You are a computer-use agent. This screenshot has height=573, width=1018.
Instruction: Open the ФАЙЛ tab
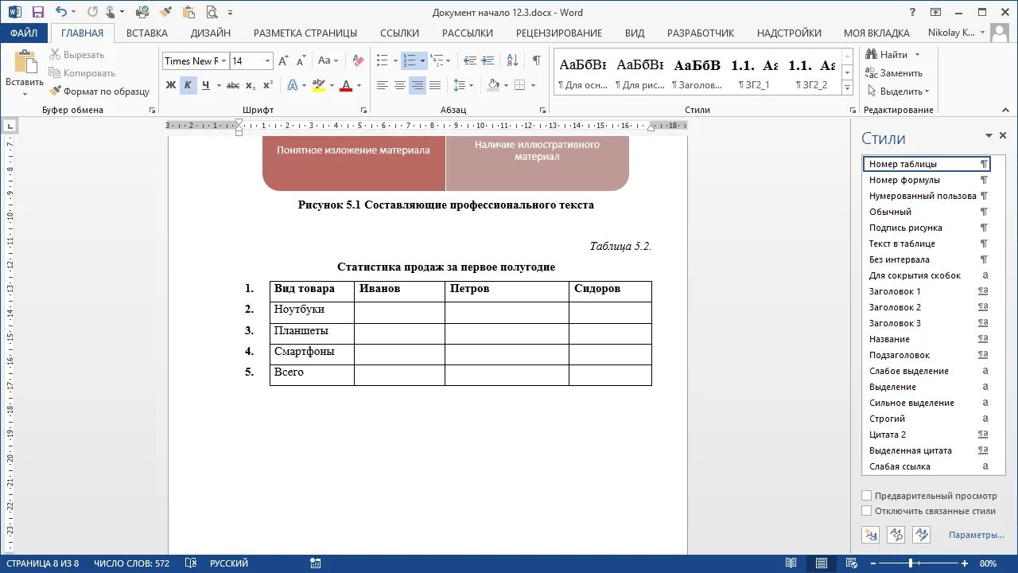24,33
